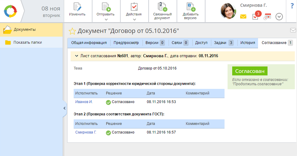The image size is (297, 156).
Task: Open the yellow mail envelope icon
Action: click(243, 17)
